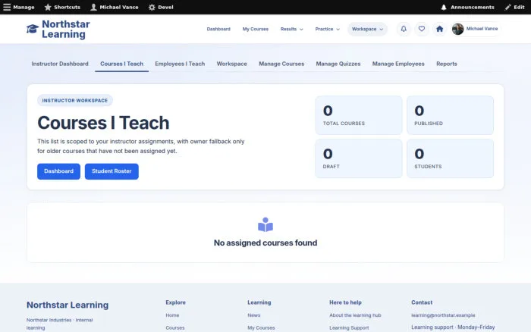Switch to the Employees I Teach tab
Image resolution: width=531 pixels, height=332 pixels.
(180, 64)
